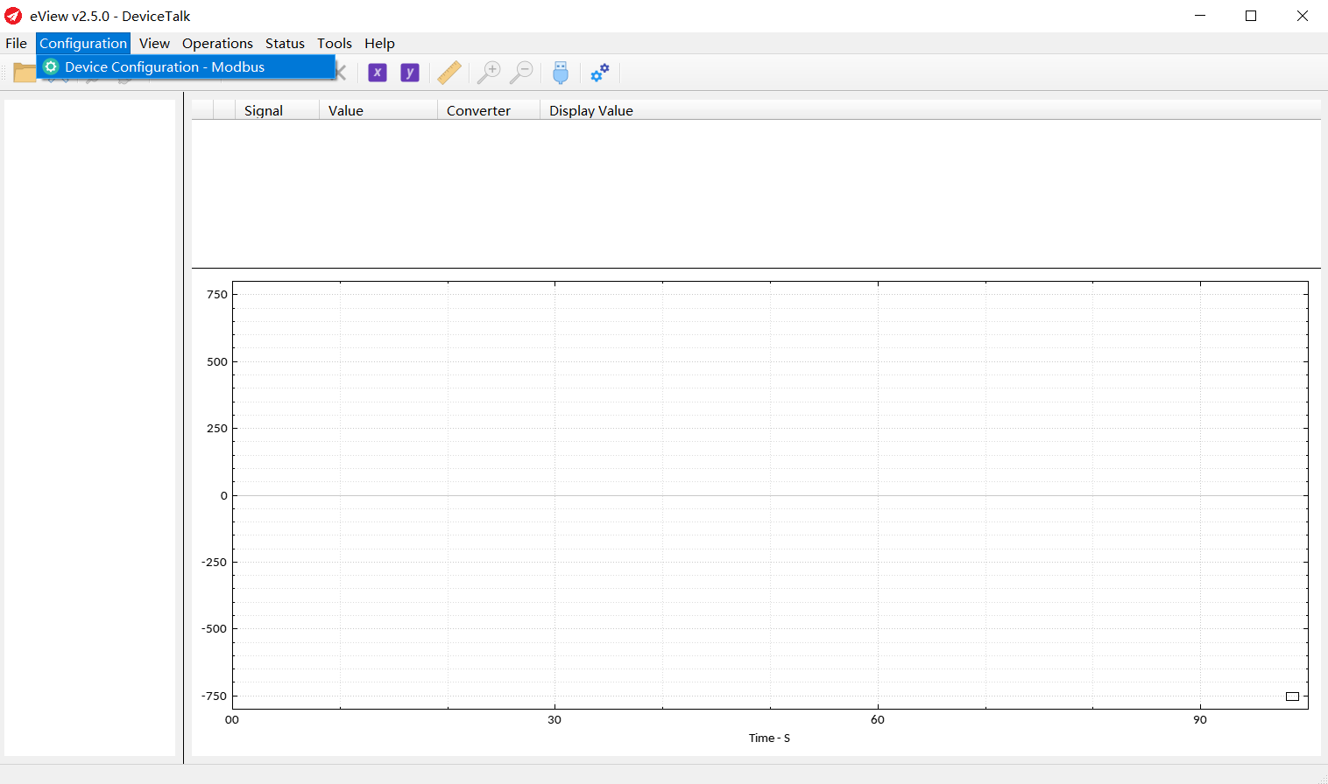The image size is (1328, 784).
Task: Open the Status menu
Action: pyautogui.click(x=285, y=43)
